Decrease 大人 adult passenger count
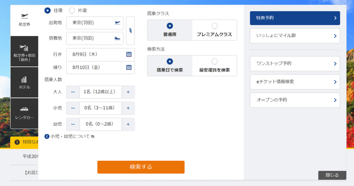The image size is (354, 186). [x=73, y=92]
